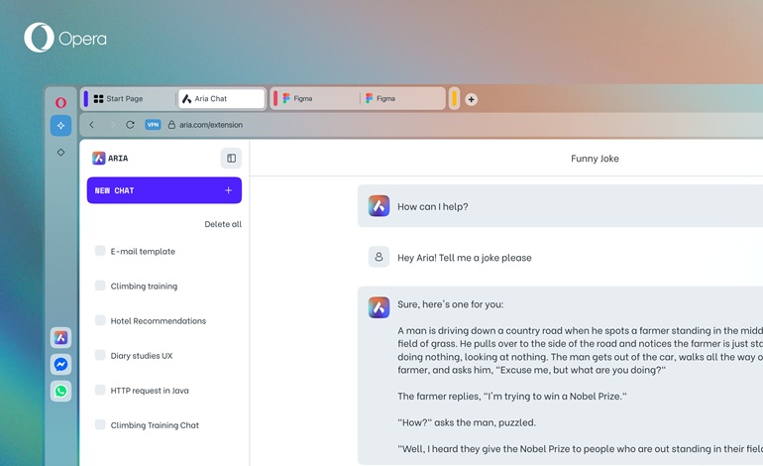Screen dimensions: 763x466
Task: Click the user avatar beside 'Hey Aria!' message
Action: [x=379, y=257]
